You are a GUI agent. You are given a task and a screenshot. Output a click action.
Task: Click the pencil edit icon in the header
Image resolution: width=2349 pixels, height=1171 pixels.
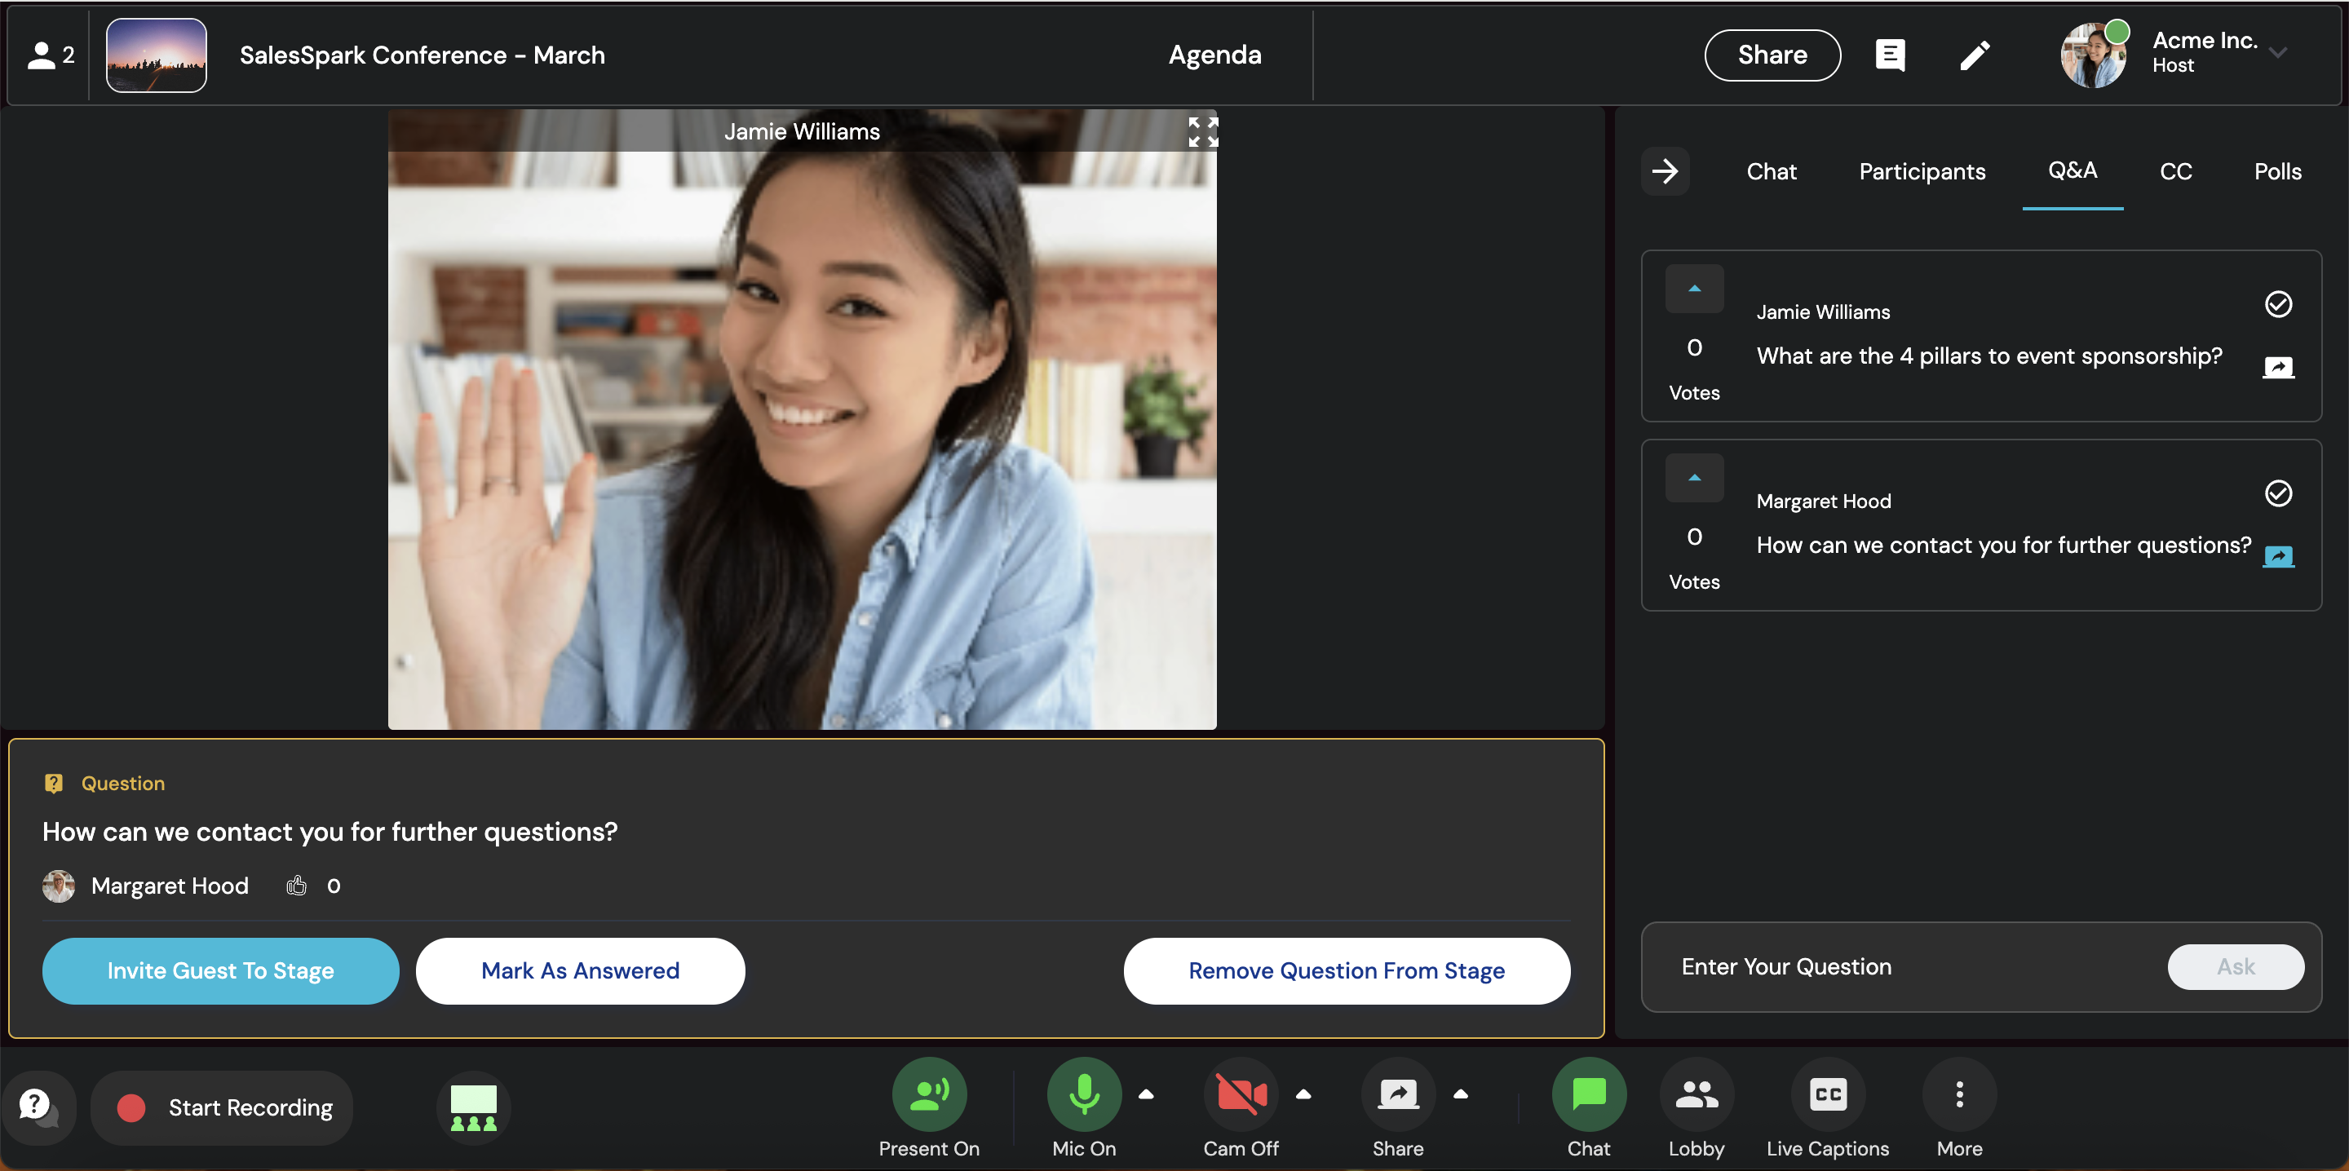(x=1974, y=55)
